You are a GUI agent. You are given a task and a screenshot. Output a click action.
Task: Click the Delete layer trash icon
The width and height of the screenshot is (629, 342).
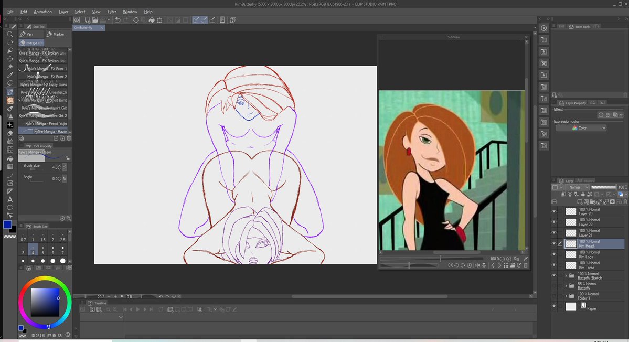(x=625, y=201)
